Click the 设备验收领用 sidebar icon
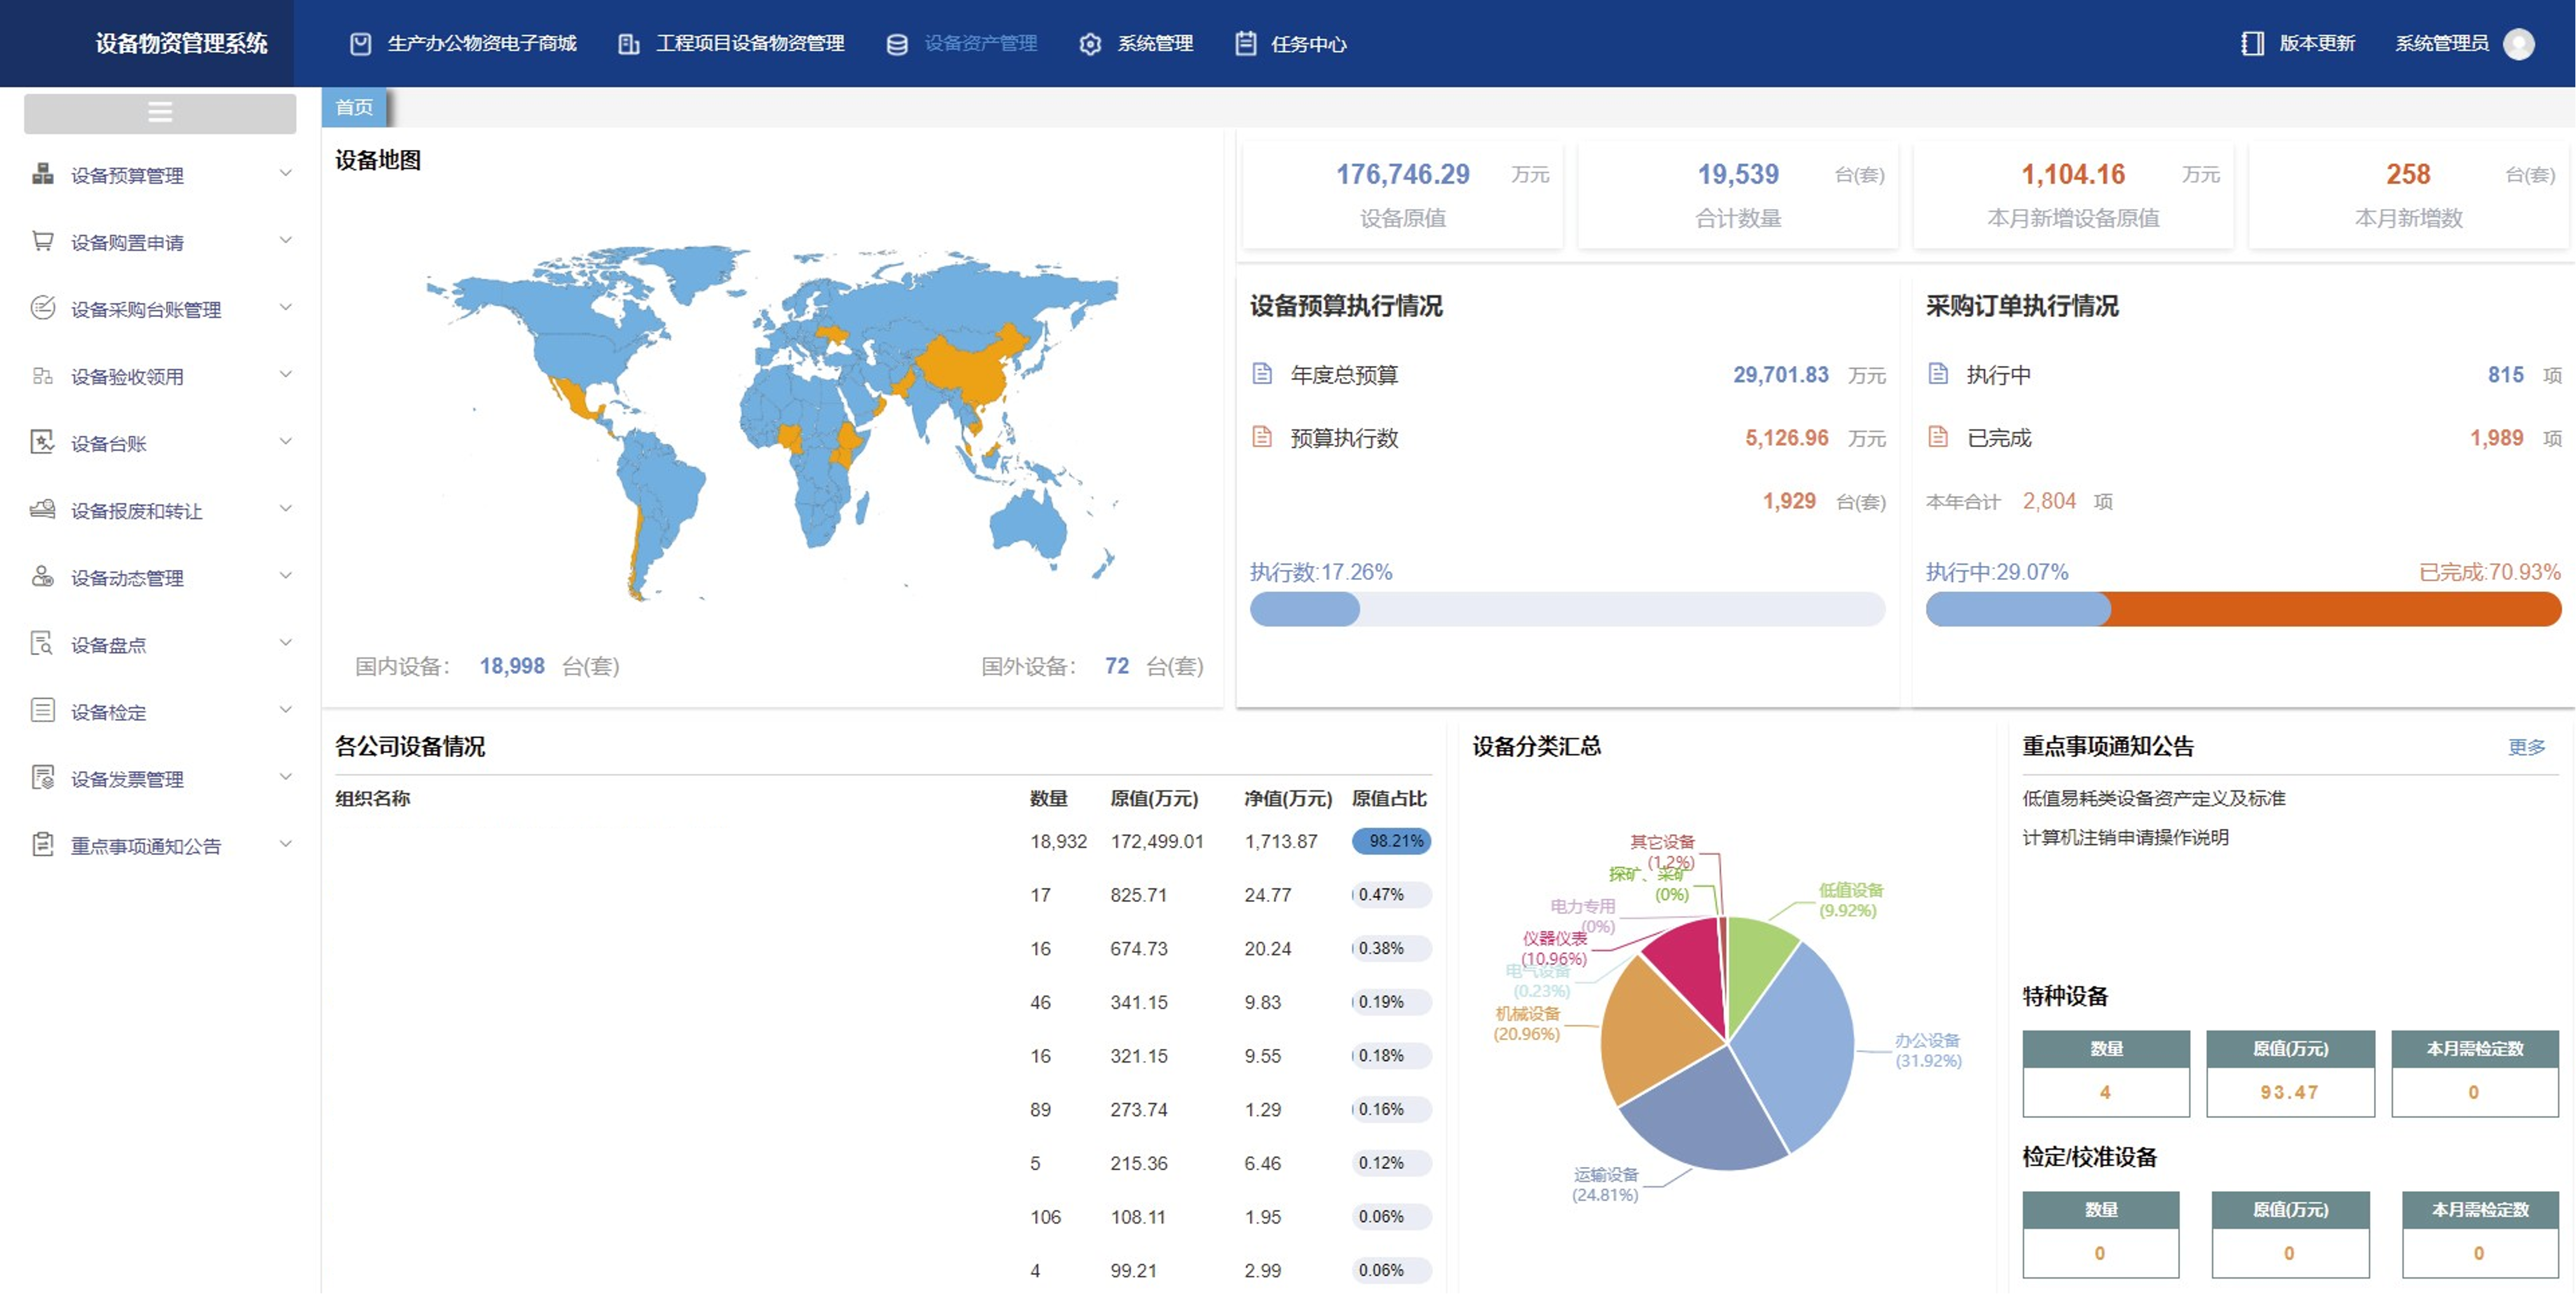The height and width of the screenshot is (1294, 2576). (42, 375)
